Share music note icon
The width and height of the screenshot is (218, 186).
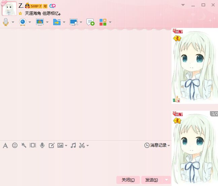(73, 145)
